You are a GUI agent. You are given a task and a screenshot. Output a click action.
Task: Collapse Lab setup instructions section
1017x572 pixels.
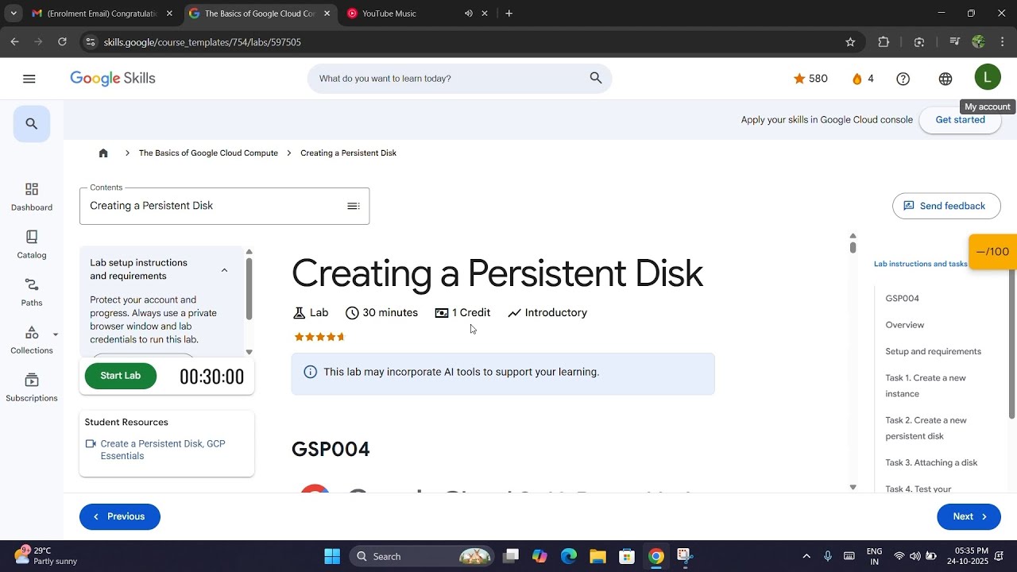(x=224, y=270)
